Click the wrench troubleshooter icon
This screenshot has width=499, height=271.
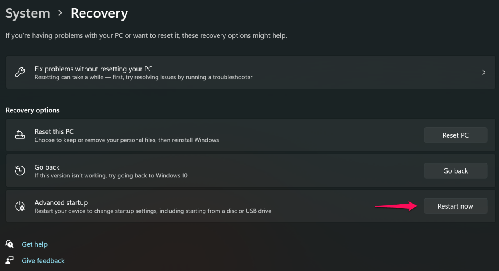19,72
